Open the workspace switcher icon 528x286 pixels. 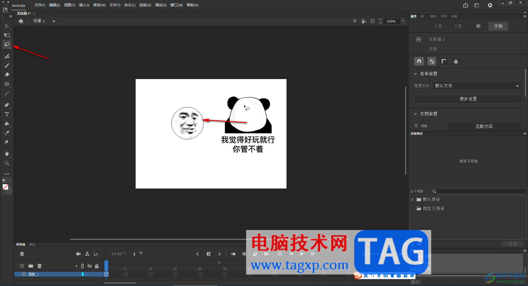(x=477, y=5)
